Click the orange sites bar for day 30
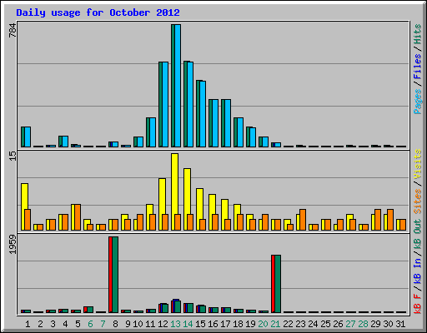 [x=390, y=220]
